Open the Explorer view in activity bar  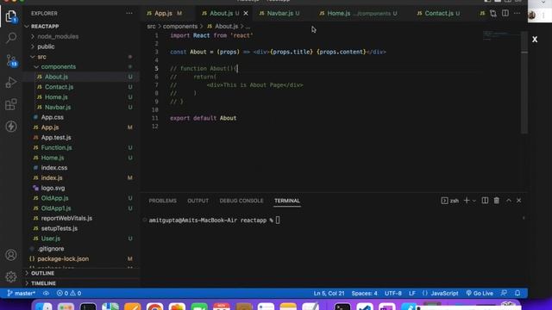coord(11,16)
